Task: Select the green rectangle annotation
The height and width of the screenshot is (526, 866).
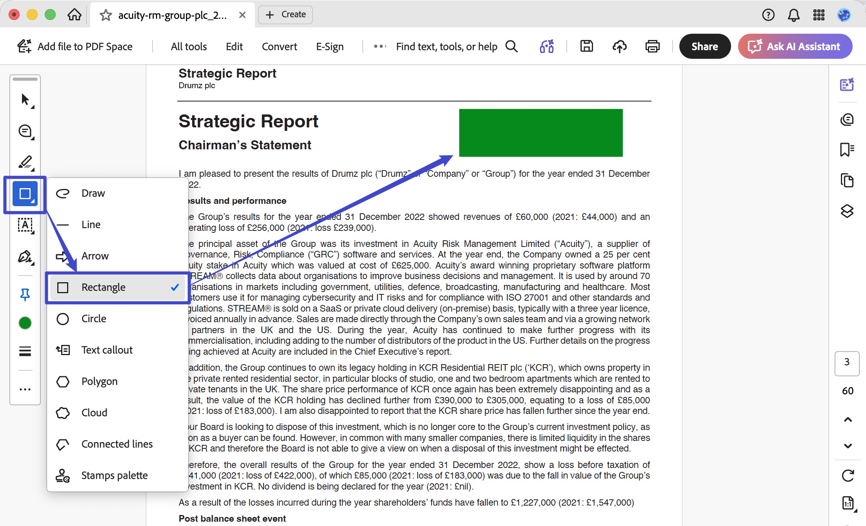Action: [x=541, y=133]
